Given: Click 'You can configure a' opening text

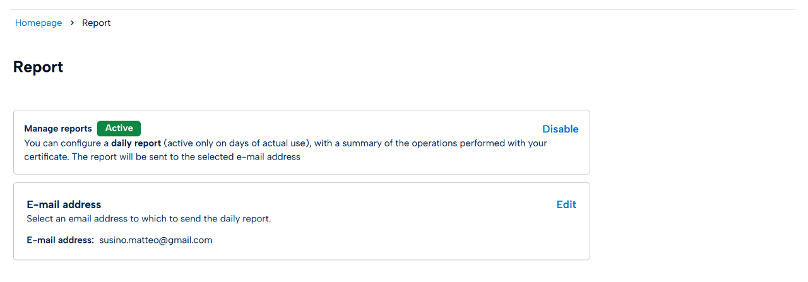Looking at the screenshot, I should [x=66, y=143].
